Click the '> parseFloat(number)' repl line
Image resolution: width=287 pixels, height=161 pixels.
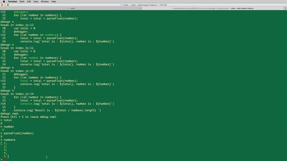point(17,133)
